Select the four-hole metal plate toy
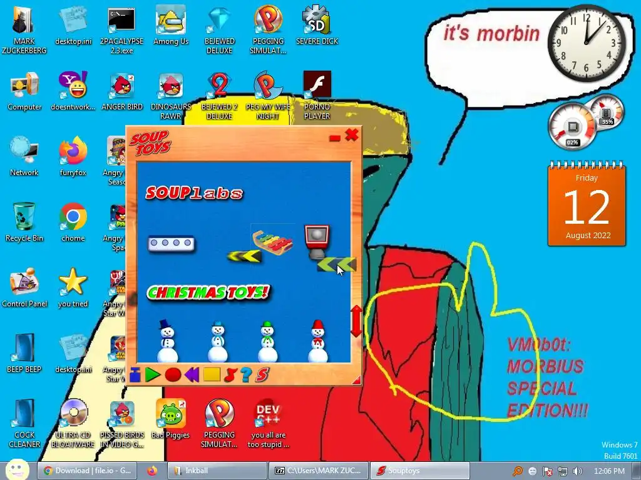Viewport: 641px width, 480px height. pyautogui.click(x=171, y=244)
